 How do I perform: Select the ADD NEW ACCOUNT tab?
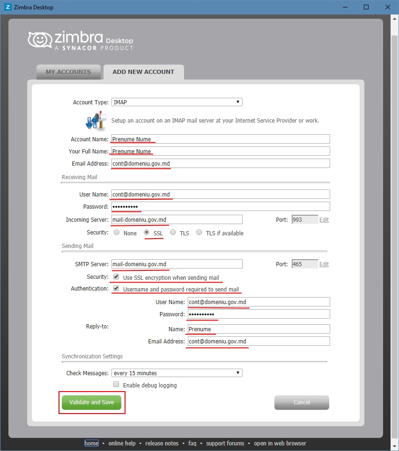[x=143, y=72]
